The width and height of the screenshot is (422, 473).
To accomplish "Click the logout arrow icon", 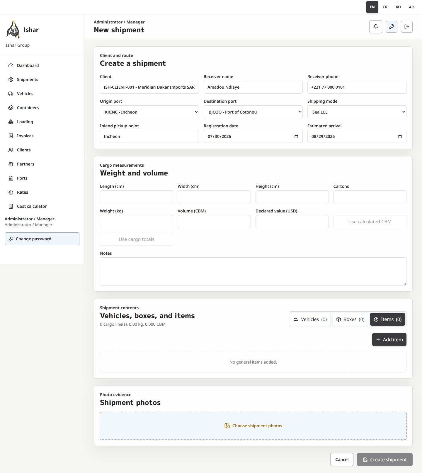I will (x=407, y=27).
